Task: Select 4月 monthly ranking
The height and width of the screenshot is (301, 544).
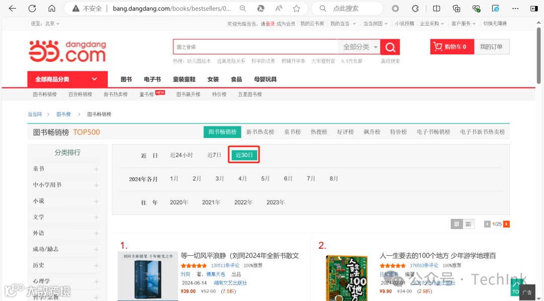Action: (242, 179)
